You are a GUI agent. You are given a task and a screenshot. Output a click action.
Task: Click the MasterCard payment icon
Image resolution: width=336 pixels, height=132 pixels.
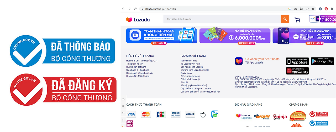146,114
